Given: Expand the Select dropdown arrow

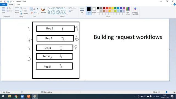Looking at the screenshot, I should click(x=17, y=14).
